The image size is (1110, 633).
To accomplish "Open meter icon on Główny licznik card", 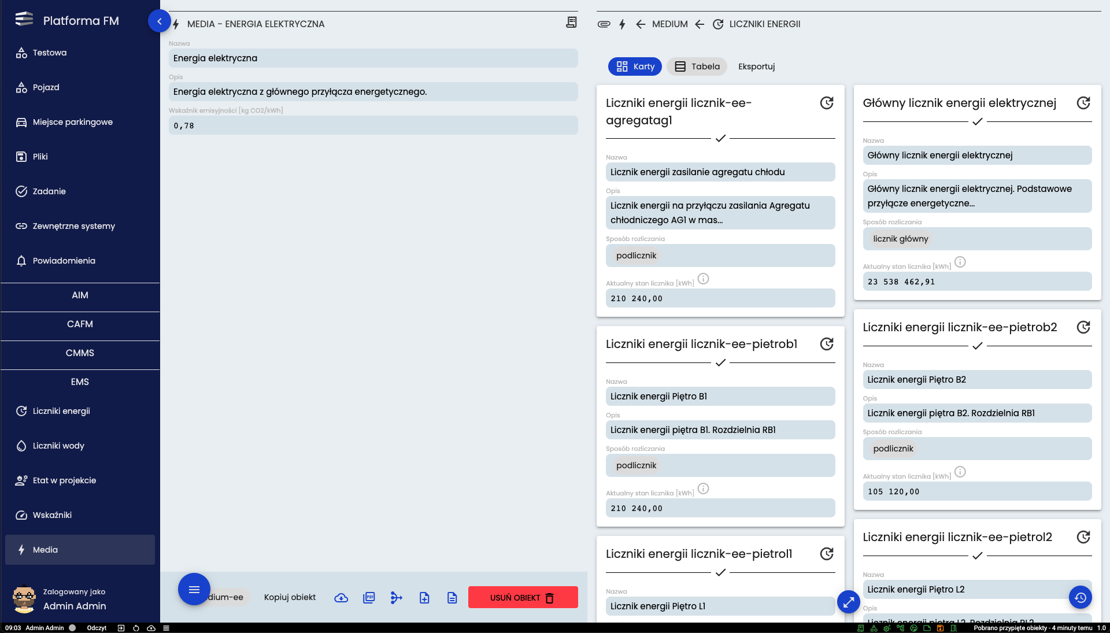I will coord(1083,103).
